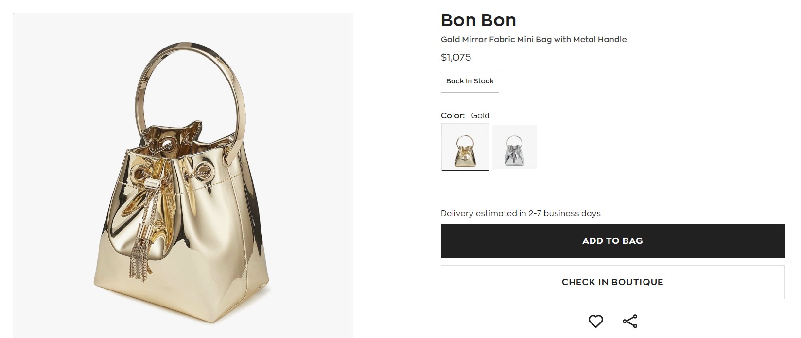The height and width of the screenshot is (338, 801).
Task: Click the selected color name Gold
Action: [480, 115]
